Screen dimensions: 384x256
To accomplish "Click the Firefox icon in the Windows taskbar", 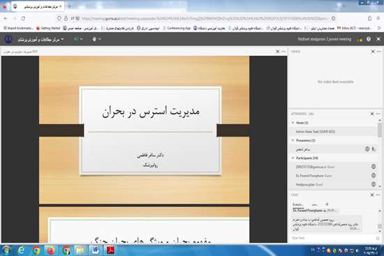I will 51,250.
